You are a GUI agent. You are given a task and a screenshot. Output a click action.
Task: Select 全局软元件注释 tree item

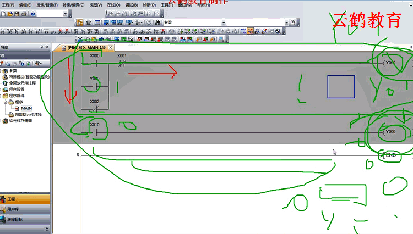[23, 83]
